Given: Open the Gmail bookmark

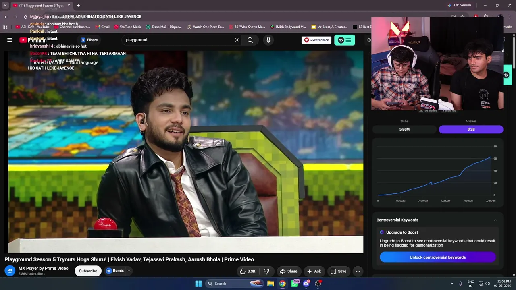Looking at the screenshot, I should click(102, 27).
